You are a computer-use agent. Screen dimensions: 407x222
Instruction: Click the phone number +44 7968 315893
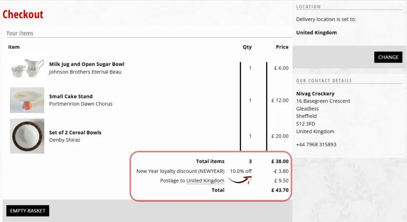pos(316,145)
